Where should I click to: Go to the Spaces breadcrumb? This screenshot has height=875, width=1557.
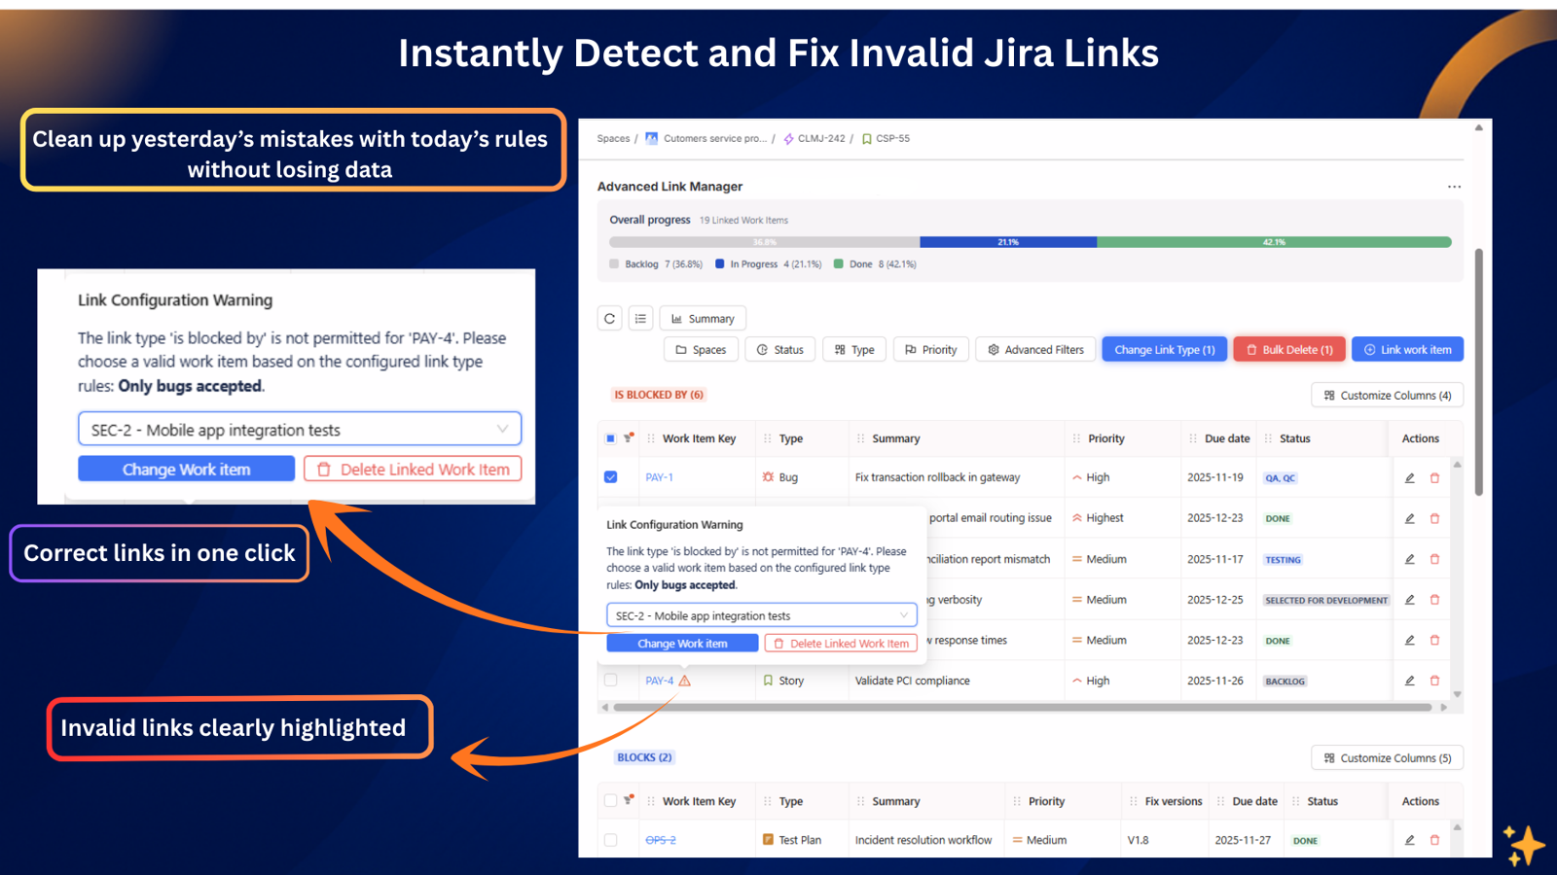[613, 139]
